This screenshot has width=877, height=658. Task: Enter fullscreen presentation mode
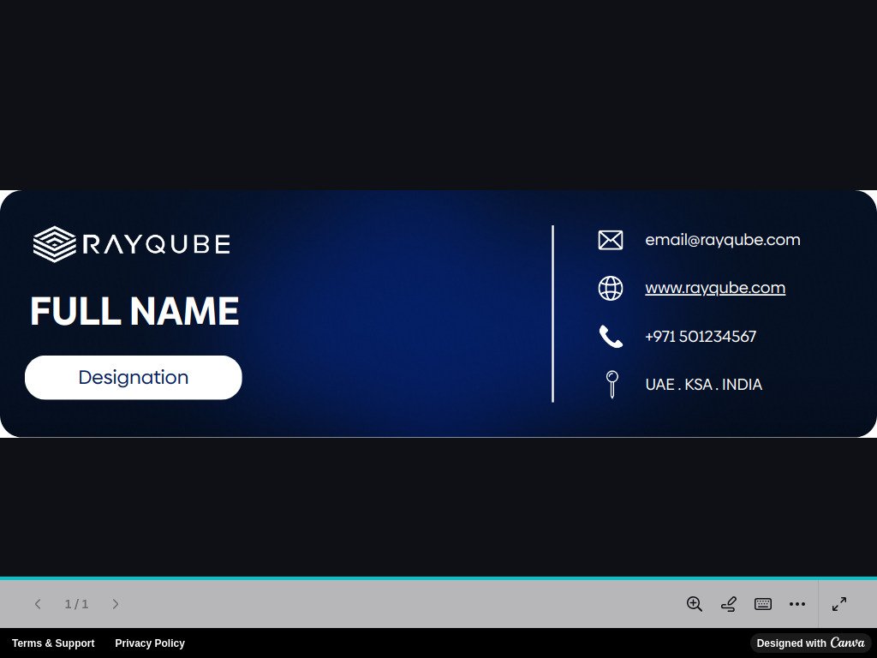(x=838, y=604)
